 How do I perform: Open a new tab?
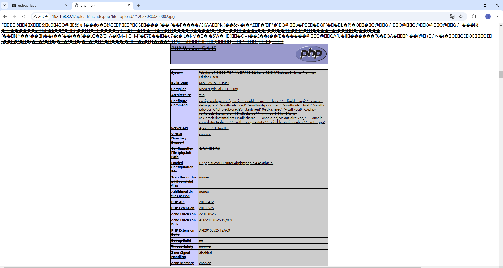[x=138, y=5]
